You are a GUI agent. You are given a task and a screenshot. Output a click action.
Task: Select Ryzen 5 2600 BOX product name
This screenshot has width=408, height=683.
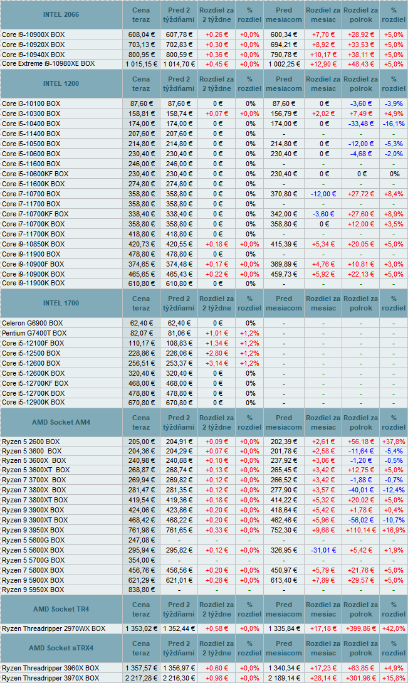(x=31, y=442)
